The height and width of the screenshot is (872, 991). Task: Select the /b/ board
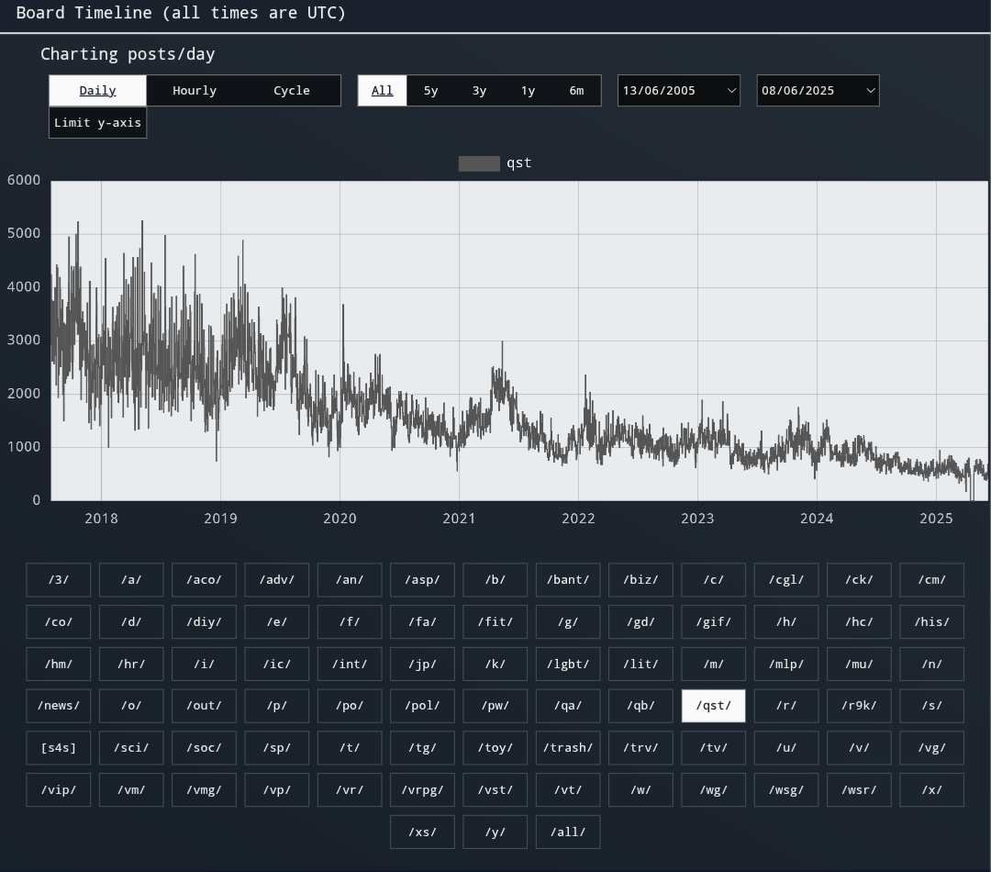coord(495,580)
